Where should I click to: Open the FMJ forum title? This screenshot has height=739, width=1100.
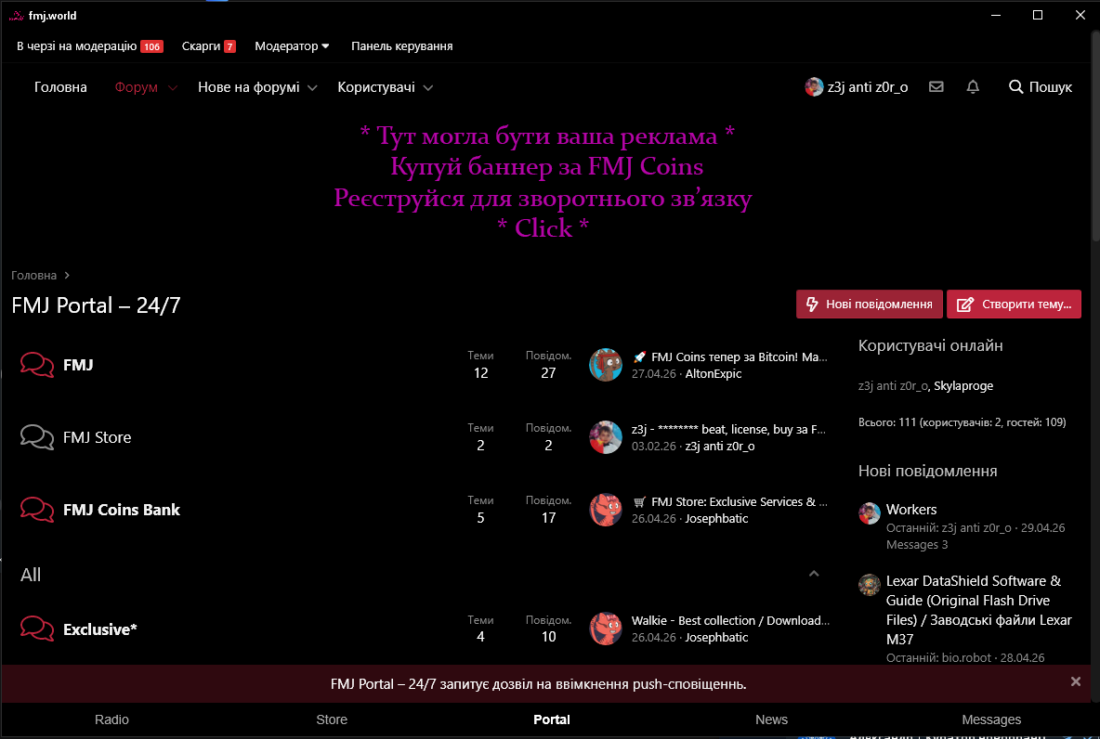(x=78, y=365)
